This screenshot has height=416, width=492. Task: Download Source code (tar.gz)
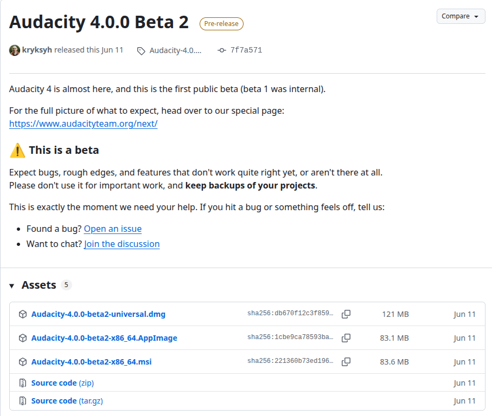point(67,401)
